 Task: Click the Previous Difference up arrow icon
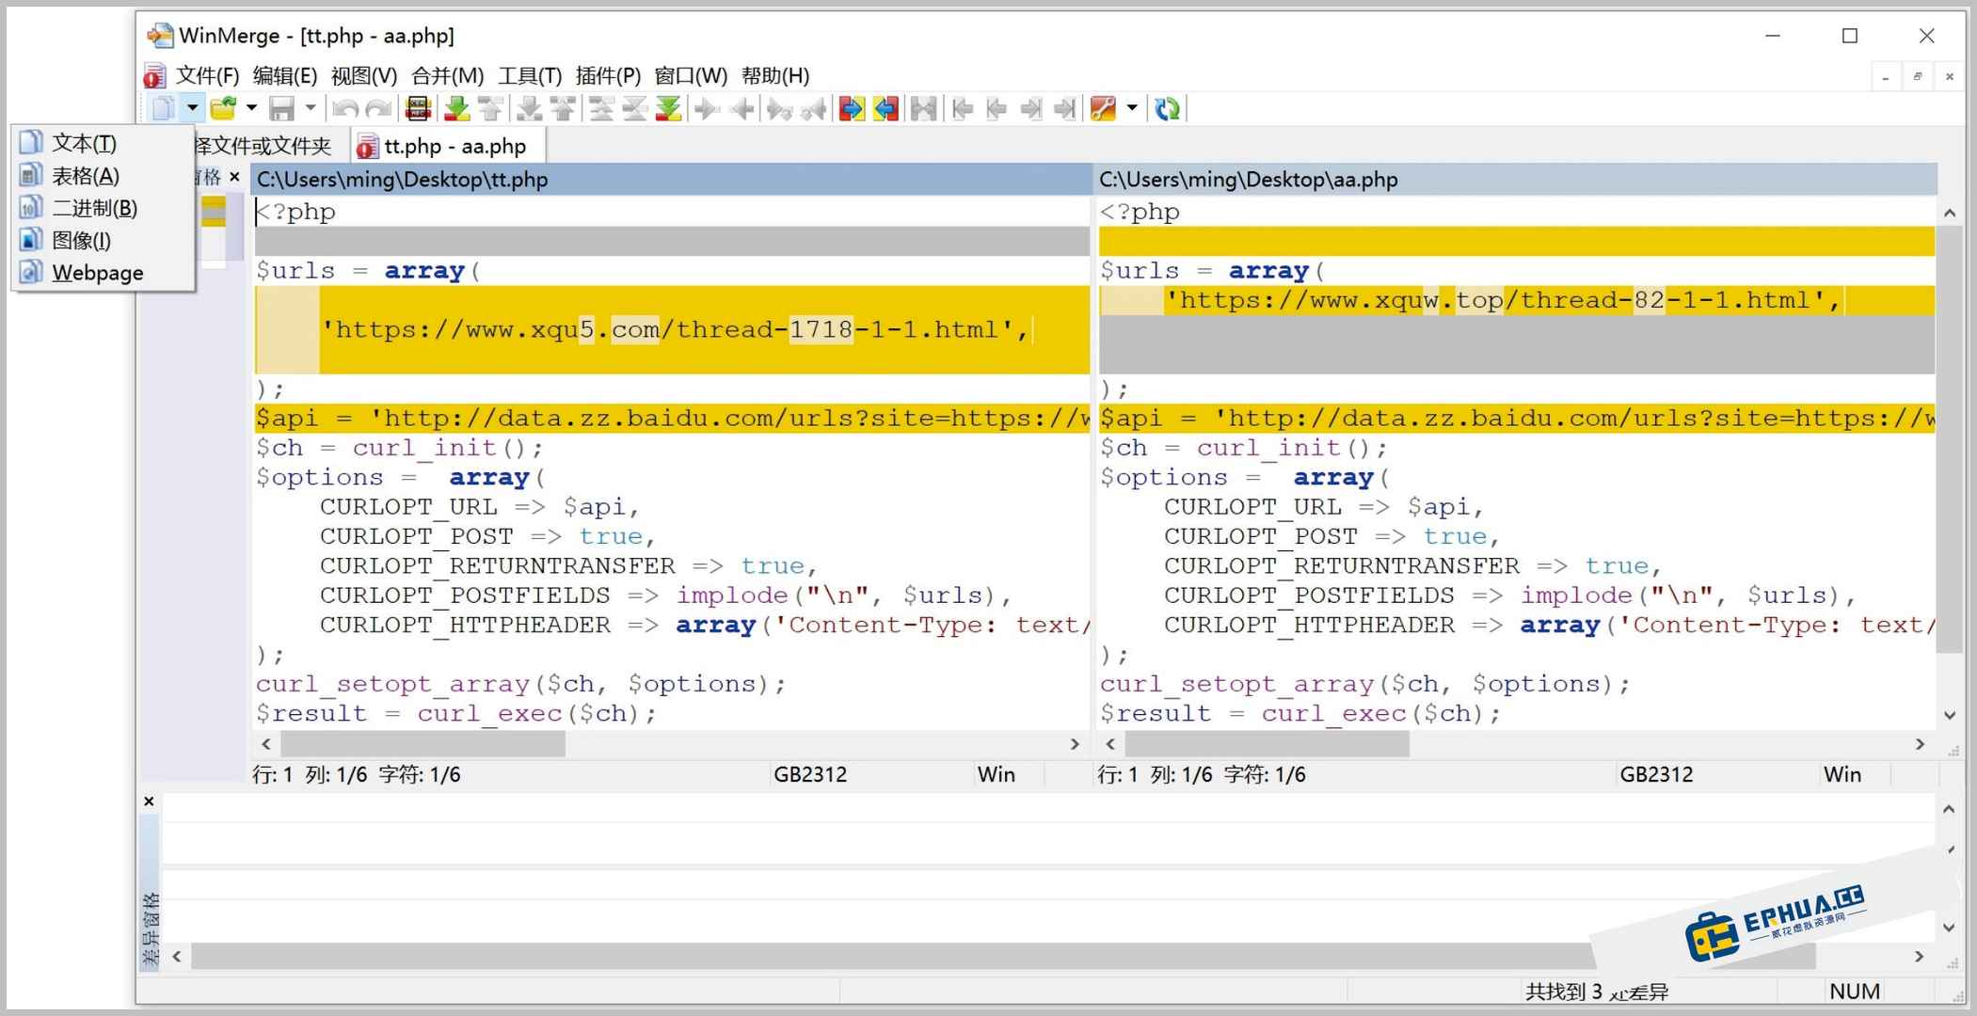point(490,109)
